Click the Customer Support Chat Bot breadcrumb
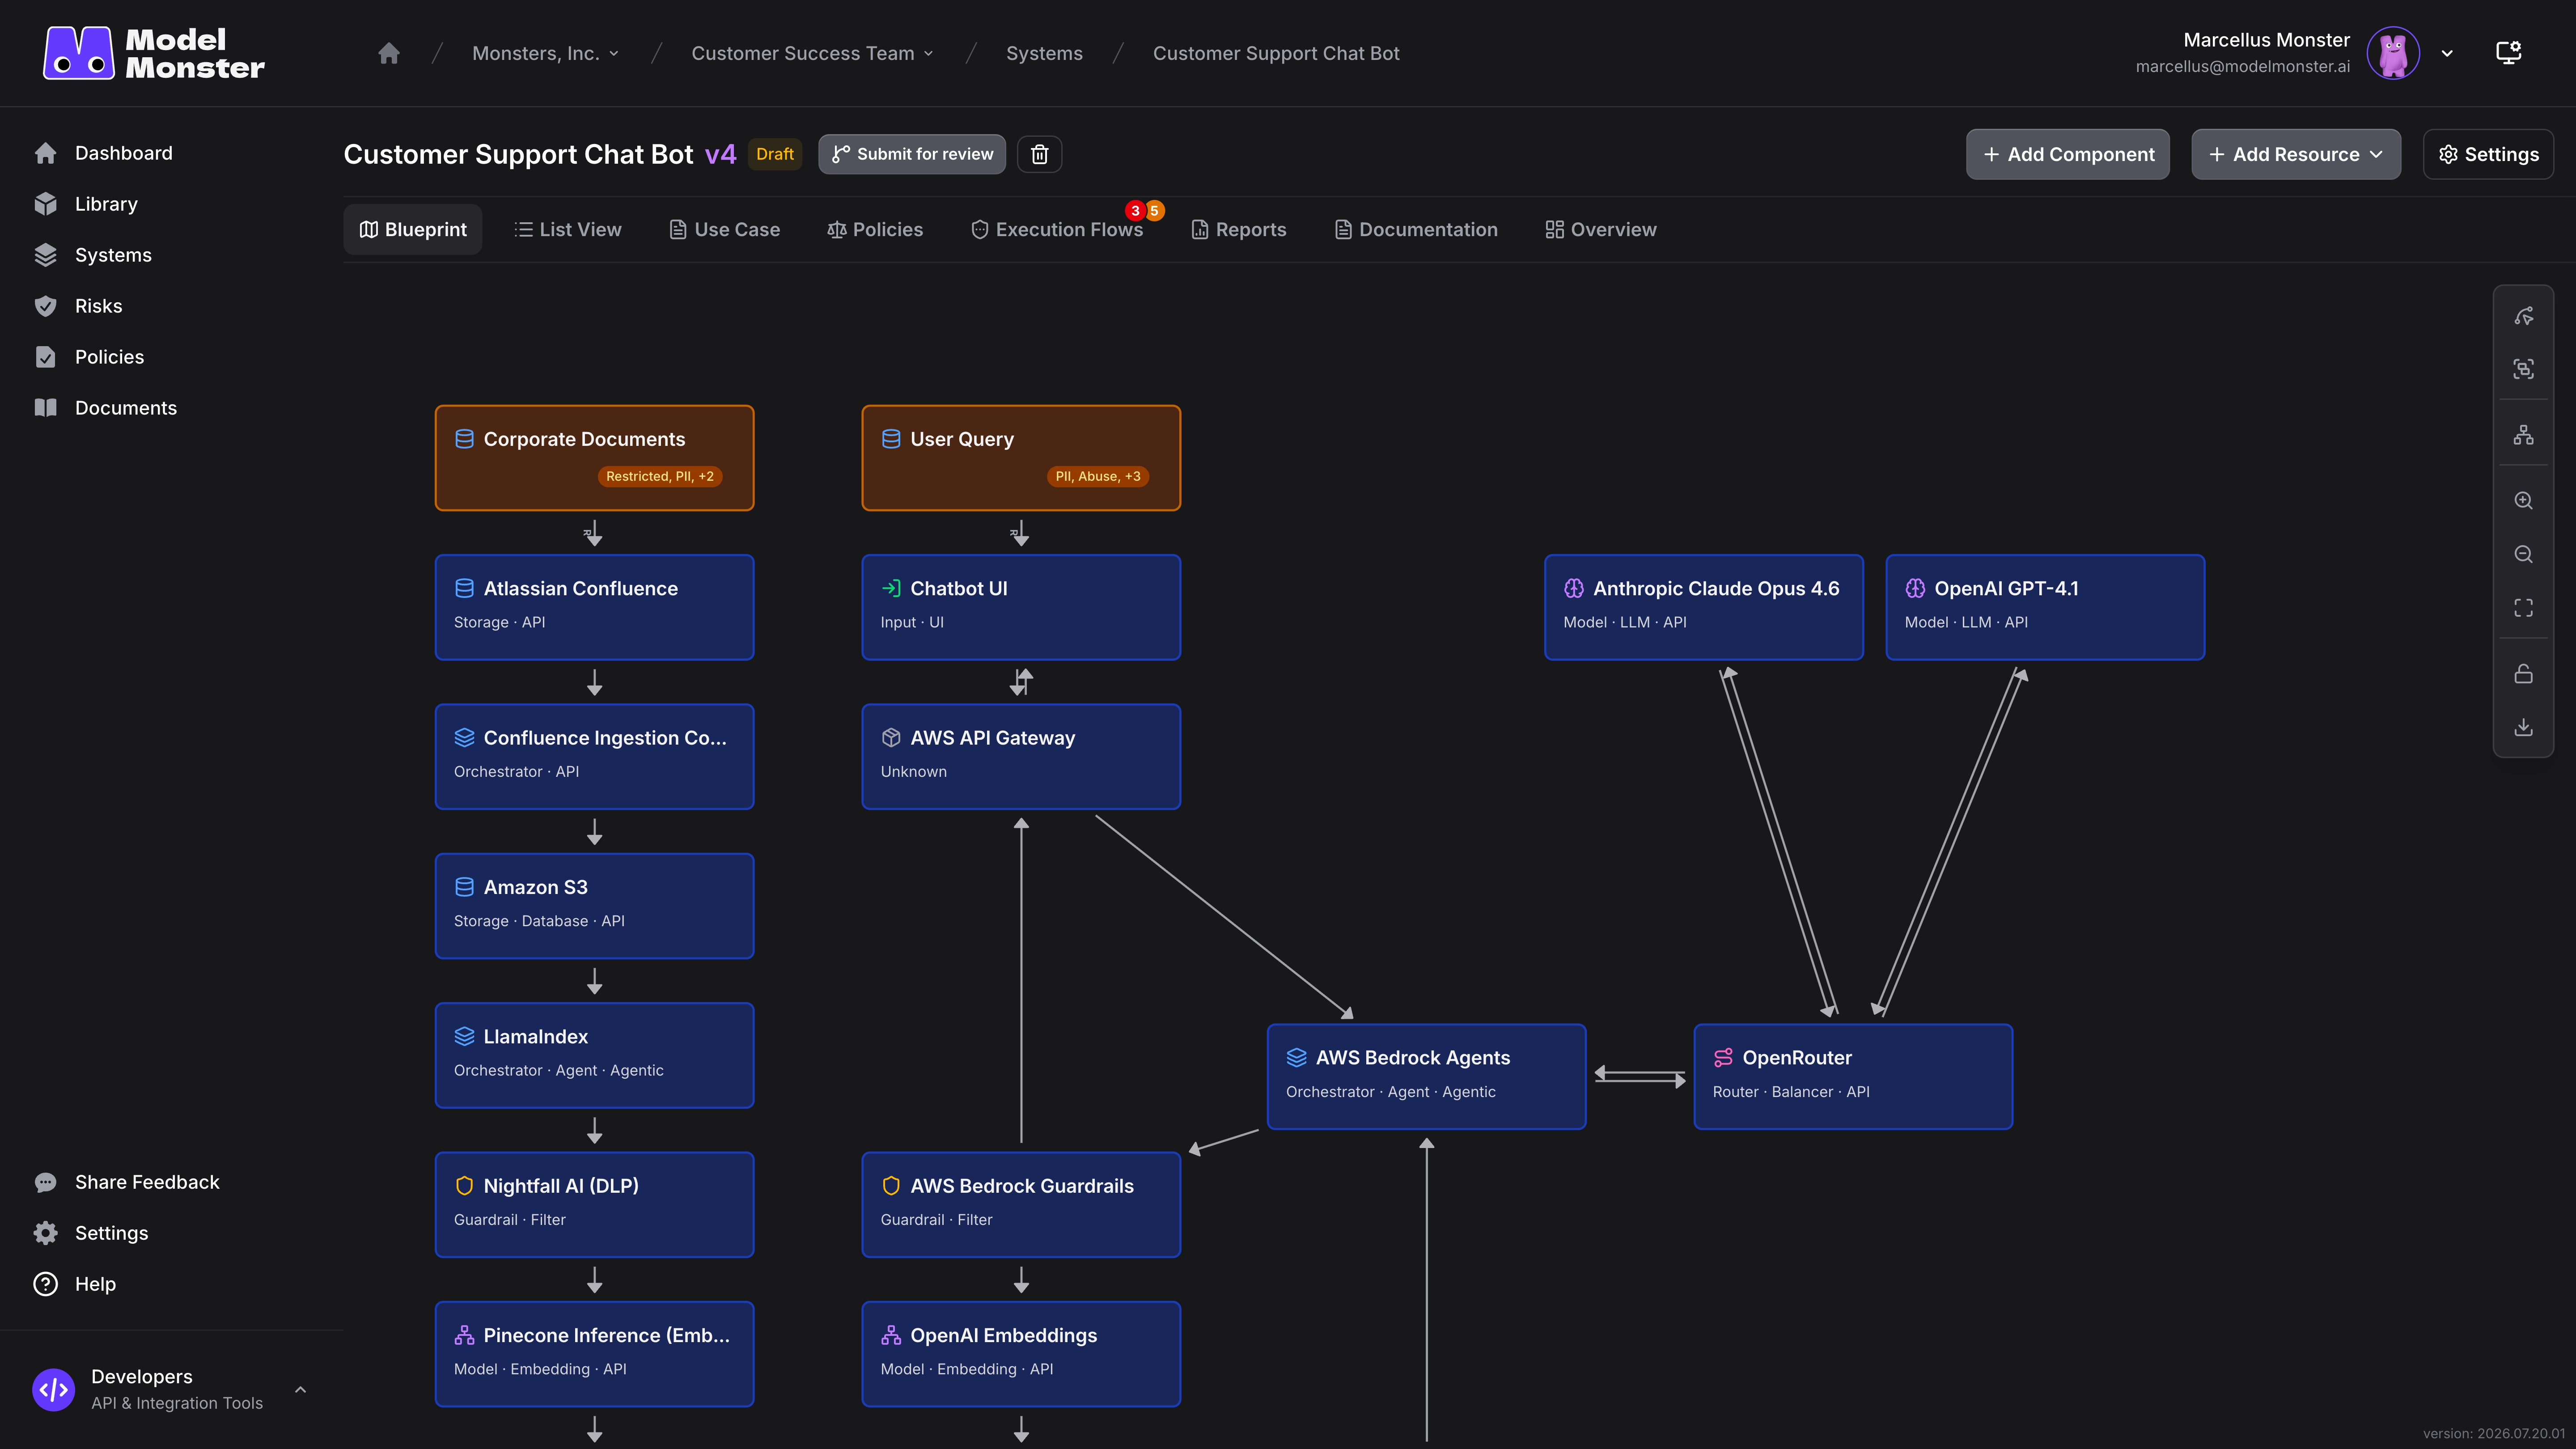This screenshot has height=1449, width=2576. pyautogui.click(x=1276, y=53)
